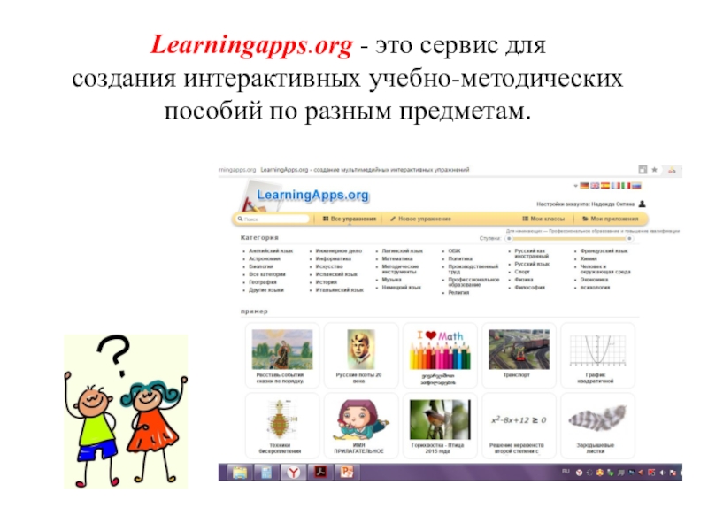Expand the language selection dropdown arrow

pyautogui.click(x=576, y=186)
